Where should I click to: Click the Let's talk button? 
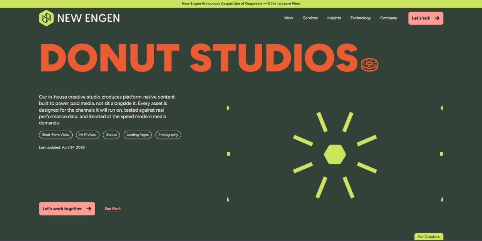click(x=426, y=18)
